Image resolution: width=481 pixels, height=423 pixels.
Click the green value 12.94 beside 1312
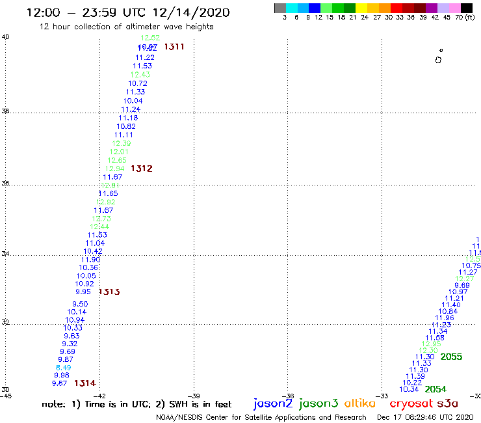coord(114,169)
